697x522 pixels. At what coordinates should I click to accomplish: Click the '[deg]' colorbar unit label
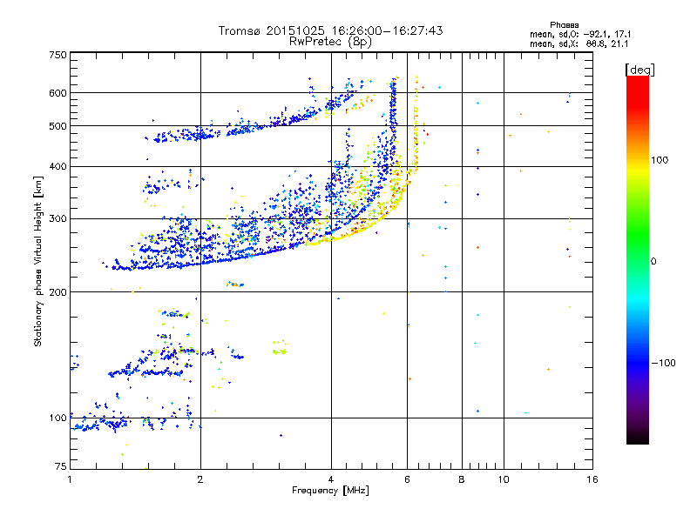point(639,70)
